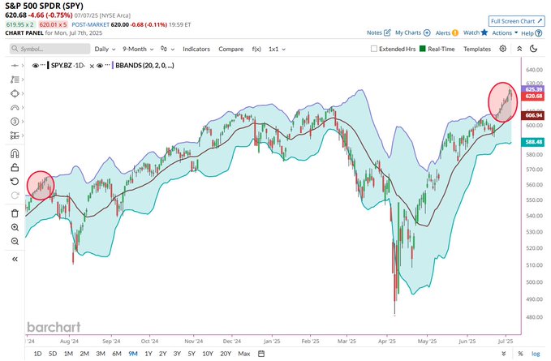
Task: Open the Indicators menu
Action: 196,49
